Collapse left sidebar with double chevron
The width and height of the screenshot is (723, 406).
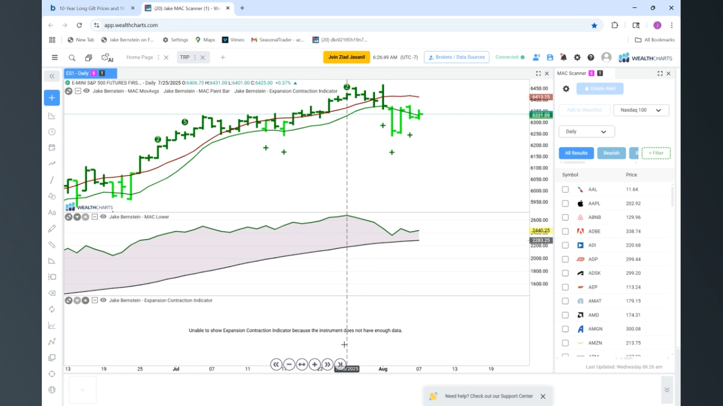[52, 76]
